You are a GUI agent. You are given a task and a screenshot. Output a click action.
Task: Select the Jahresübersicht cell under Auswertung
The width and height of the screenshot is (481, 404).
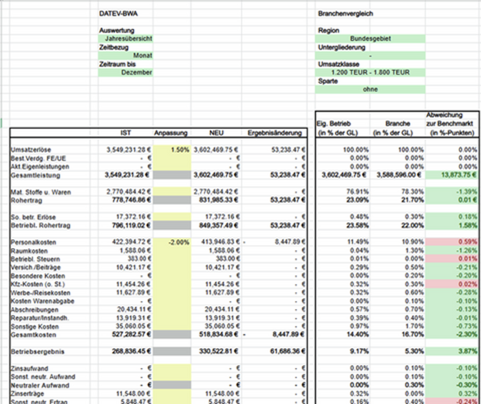pyautogui.click(x=126, y=39)
